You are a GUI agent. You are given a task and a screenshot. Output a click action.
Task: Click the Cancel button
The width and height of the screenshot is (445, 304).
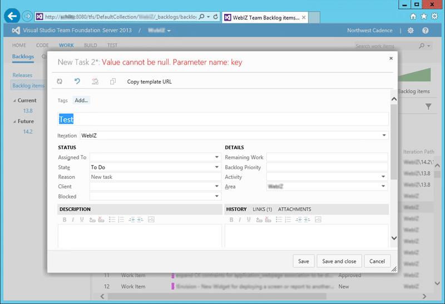tap(377, 261)
